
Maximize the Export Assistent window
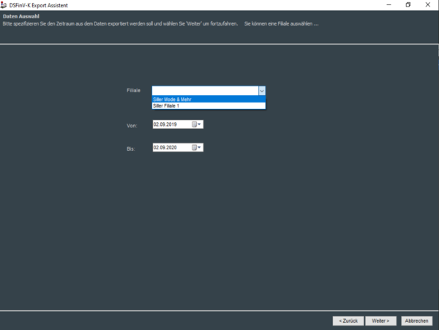[408, 4]
